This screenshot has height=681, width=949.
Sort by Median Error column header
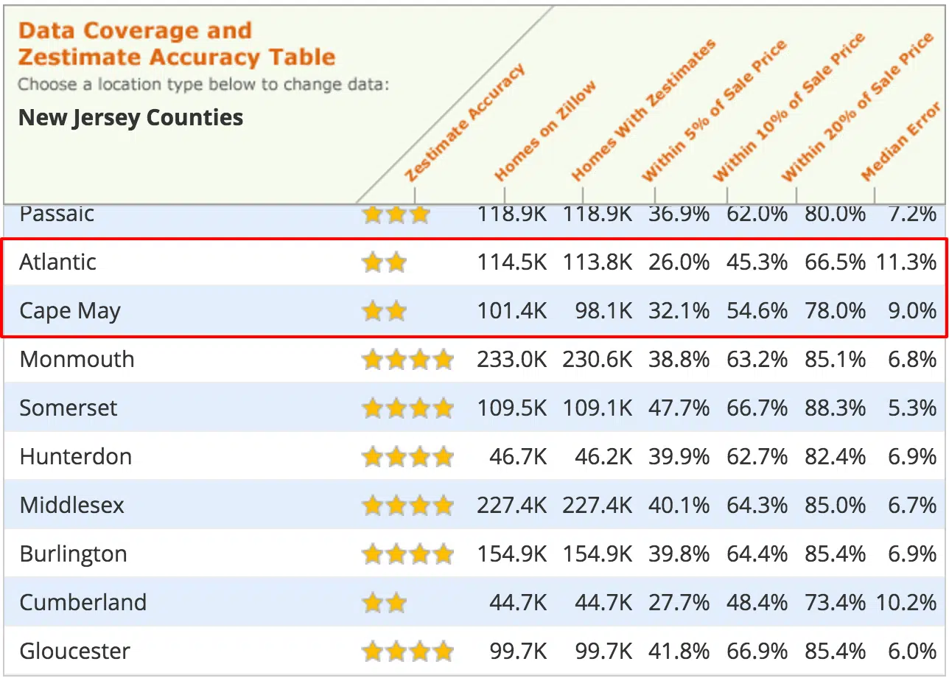900,142
